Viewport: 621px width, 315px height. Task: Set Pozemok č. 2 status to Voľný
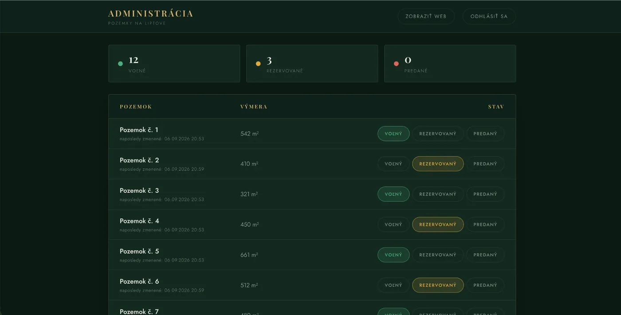tap(393, 164)
